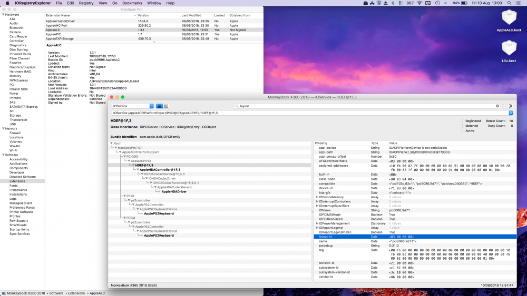Toggle the Registered checkbox
The image size is (527, 296).
pos(463,121)
